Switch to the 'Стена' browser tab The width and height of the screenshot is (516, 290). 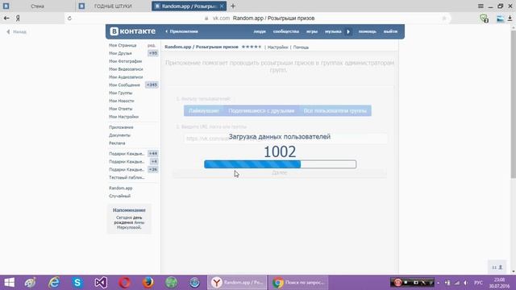coord(37,6)
